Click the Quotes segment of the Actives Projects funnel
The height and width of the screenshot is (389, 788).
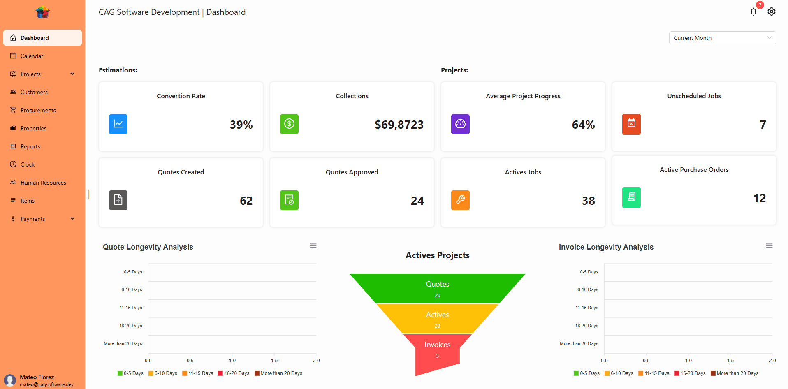coord(437,287)
